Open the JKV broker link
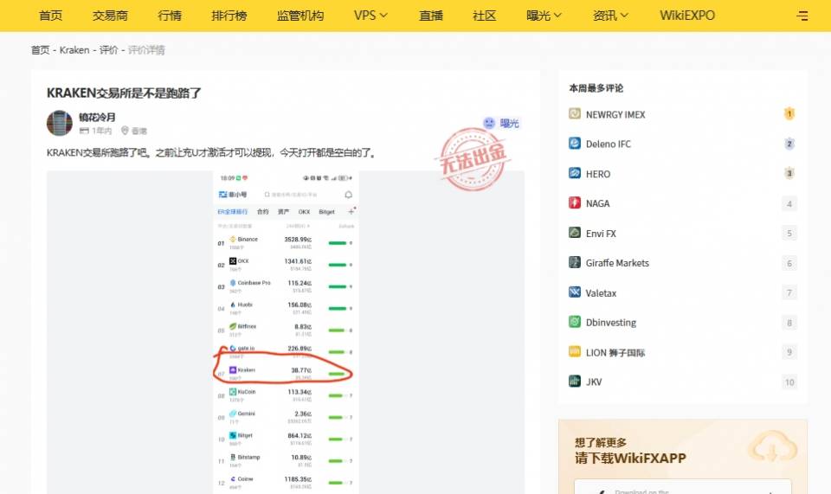Screen dimensions: 831x494 click(594, 382)
